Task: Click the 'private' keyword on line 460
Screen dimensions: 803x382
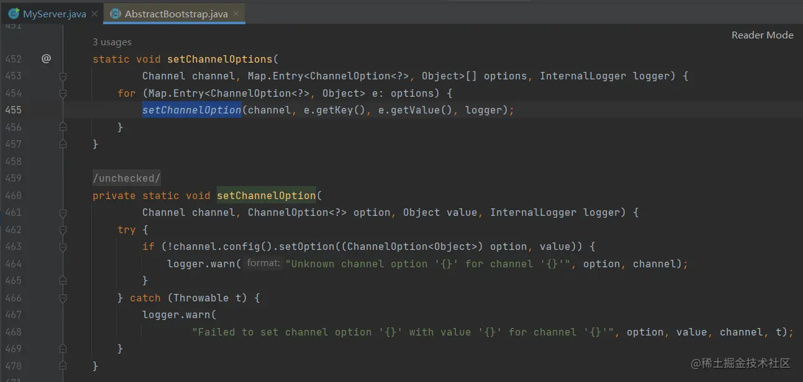Action: click(x=114, y=195)
